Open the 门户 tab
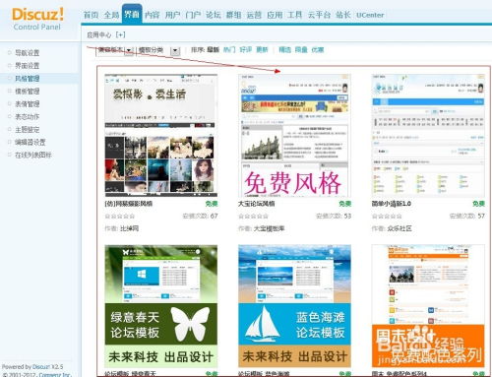 [x=193, y=15]
